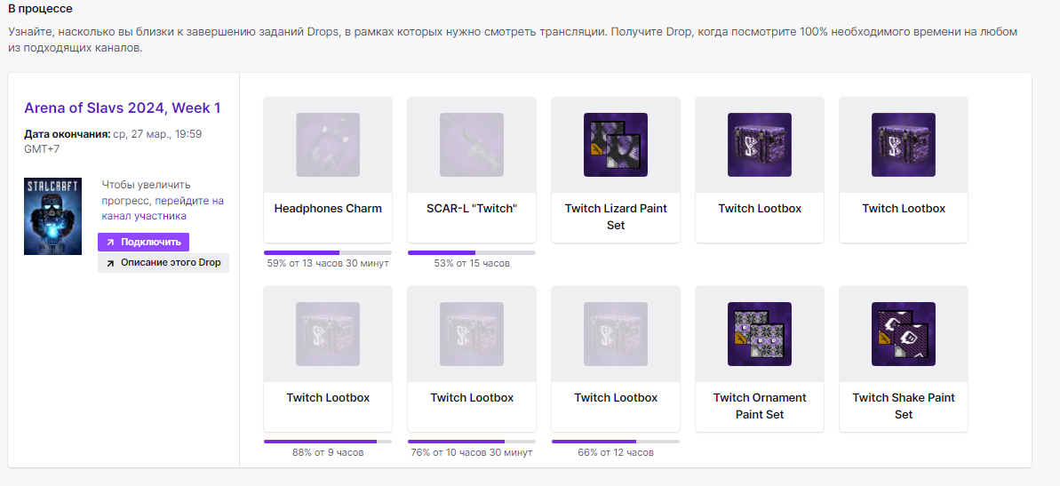Click the Twitch Ornament Paint Set title
This screenshot has width=1060, height=486.
(760, 406)
